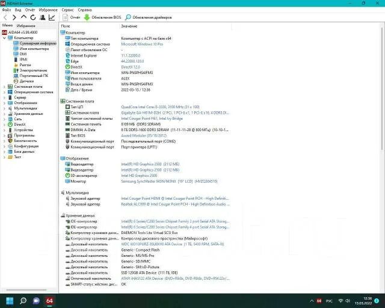Open the Microsoft Windows 10 Pro link
The image size is (385, 308).
pyautogui.click(x=142, y=44)
